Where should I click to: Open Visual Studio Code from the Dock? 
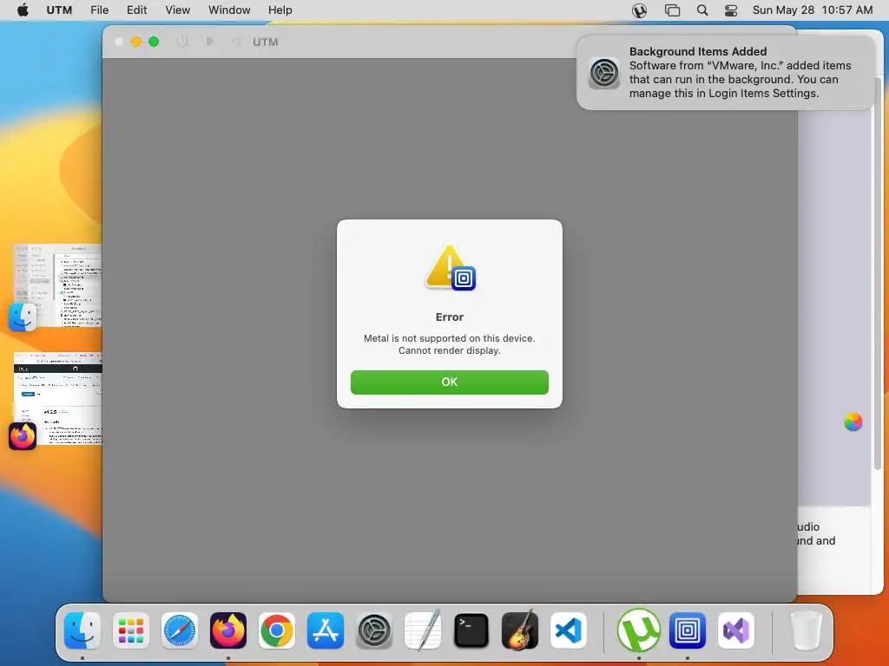569,630
